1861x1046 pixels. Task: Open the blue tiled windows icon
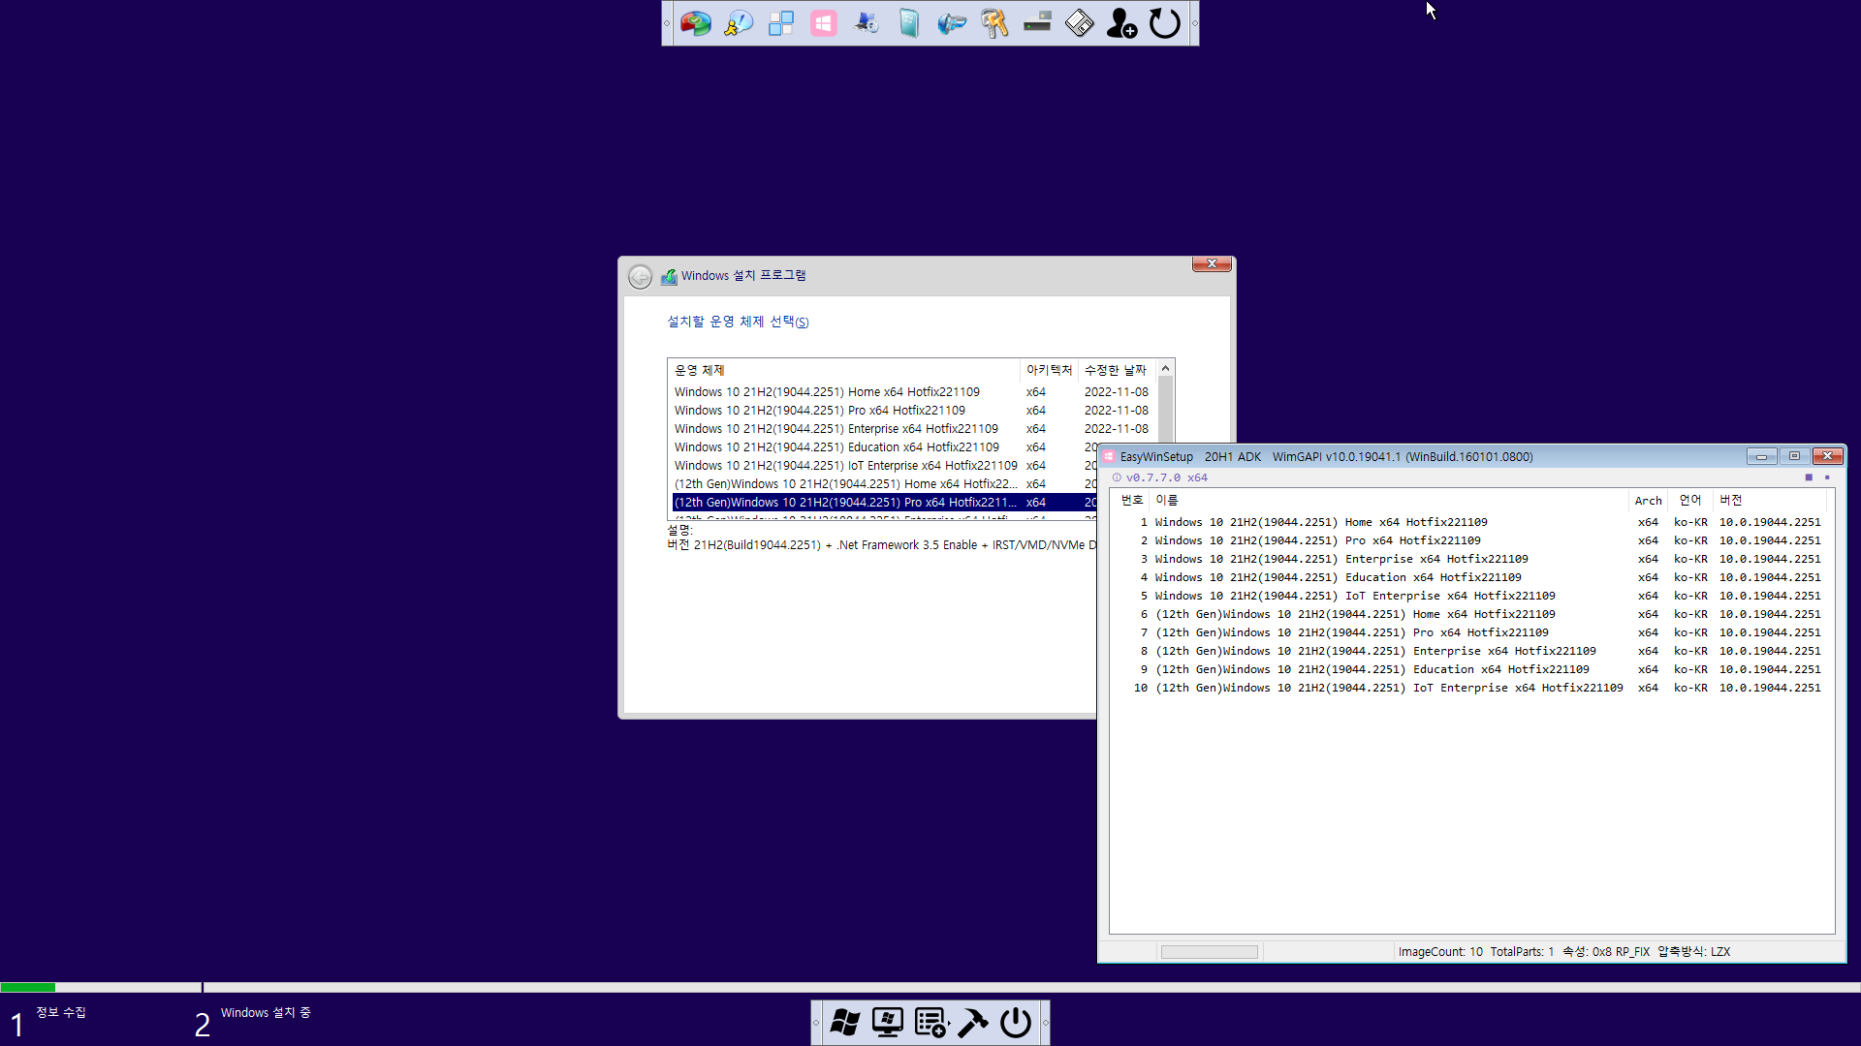point(781,23)
